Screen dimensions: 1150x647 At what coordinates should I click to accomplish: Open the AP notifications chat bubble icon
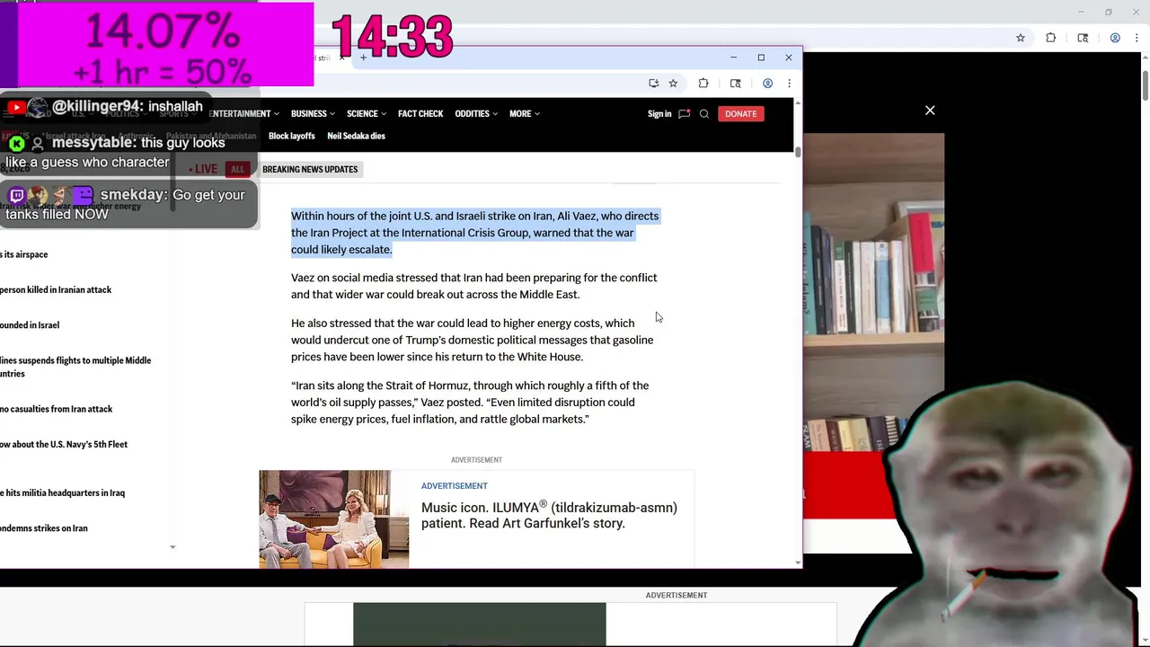(x=684, y=114)
